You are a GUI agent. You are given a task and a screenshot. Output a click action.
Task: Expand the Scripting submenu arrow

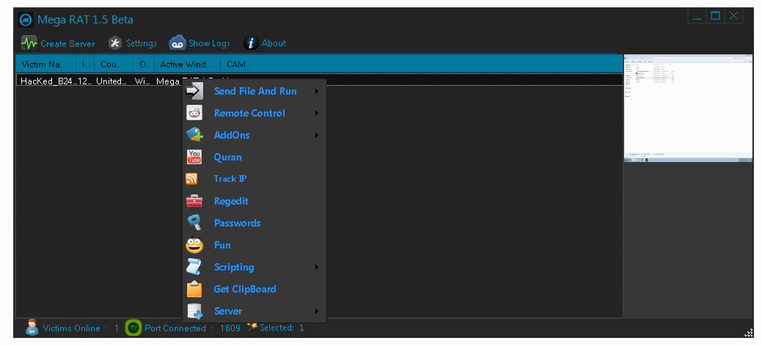point(316,268)
